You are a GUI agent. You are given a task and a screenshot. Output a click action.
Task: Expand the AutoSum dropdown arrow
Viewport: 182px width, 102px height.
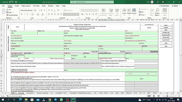(x=148, y=9)
